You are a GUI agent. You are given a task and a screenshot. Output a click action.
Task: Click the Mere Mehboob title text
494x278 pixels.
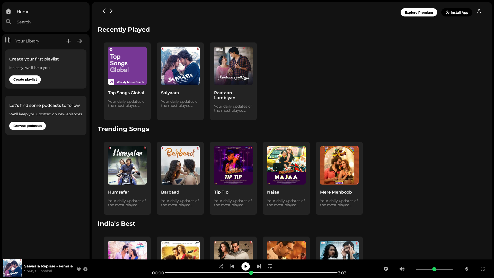pos(336,192)
